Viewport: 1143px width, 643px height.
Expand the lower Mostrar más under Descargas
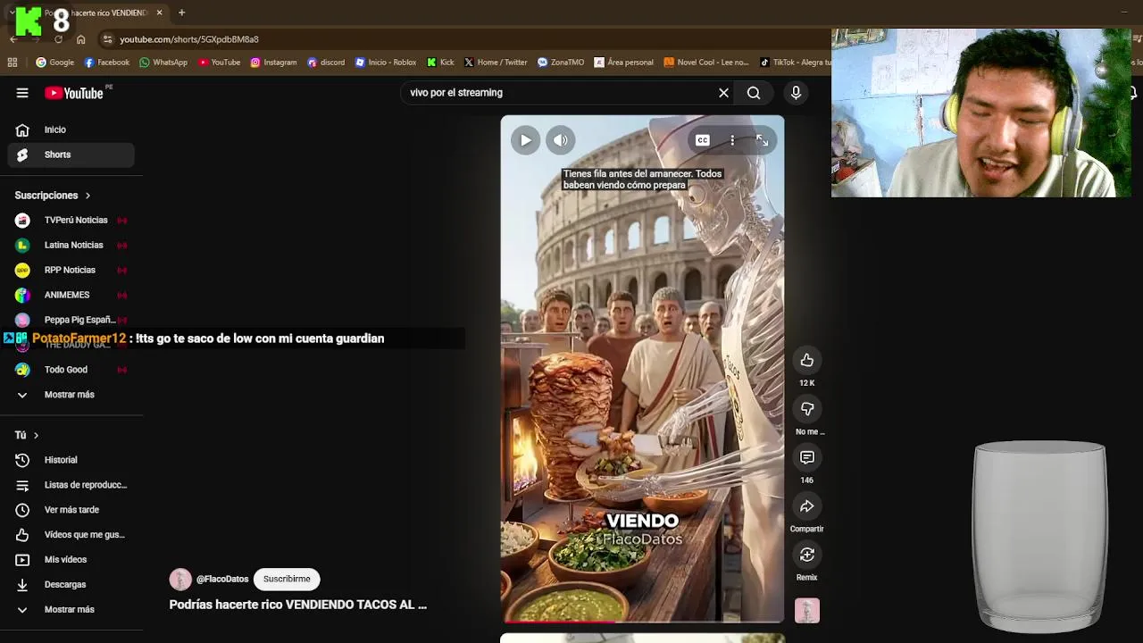click(71, 610)
